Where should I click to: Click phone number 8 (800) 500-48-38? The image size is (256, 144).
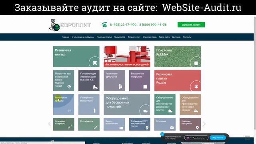point(153,25)
